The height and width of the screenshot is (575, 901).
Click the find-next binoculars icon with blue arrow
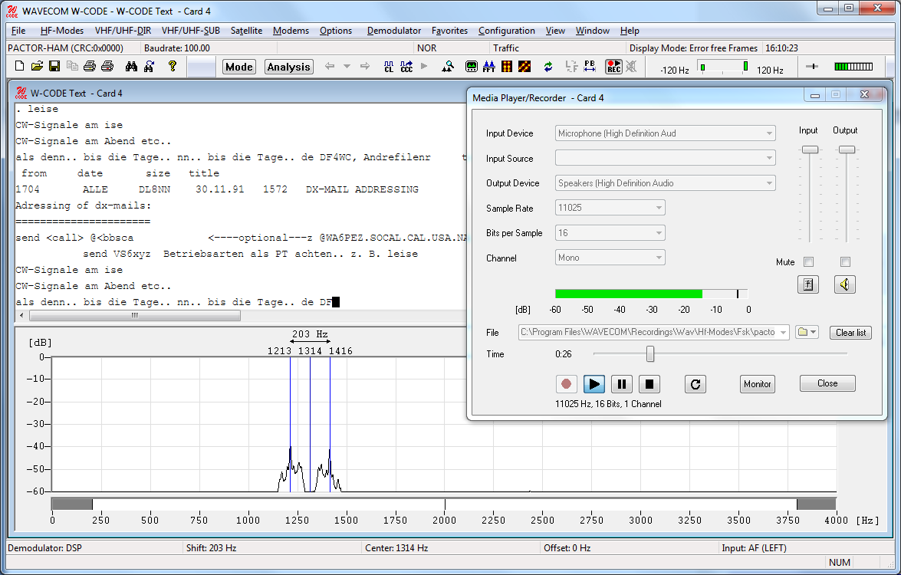(150, 67)
